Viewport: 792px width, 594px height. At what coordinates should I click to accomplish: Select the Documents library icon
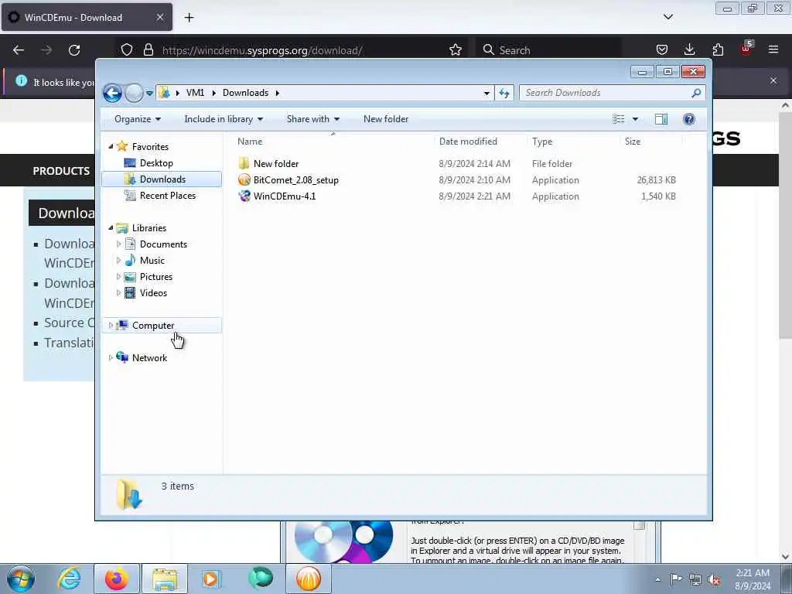tap(130, 244)
